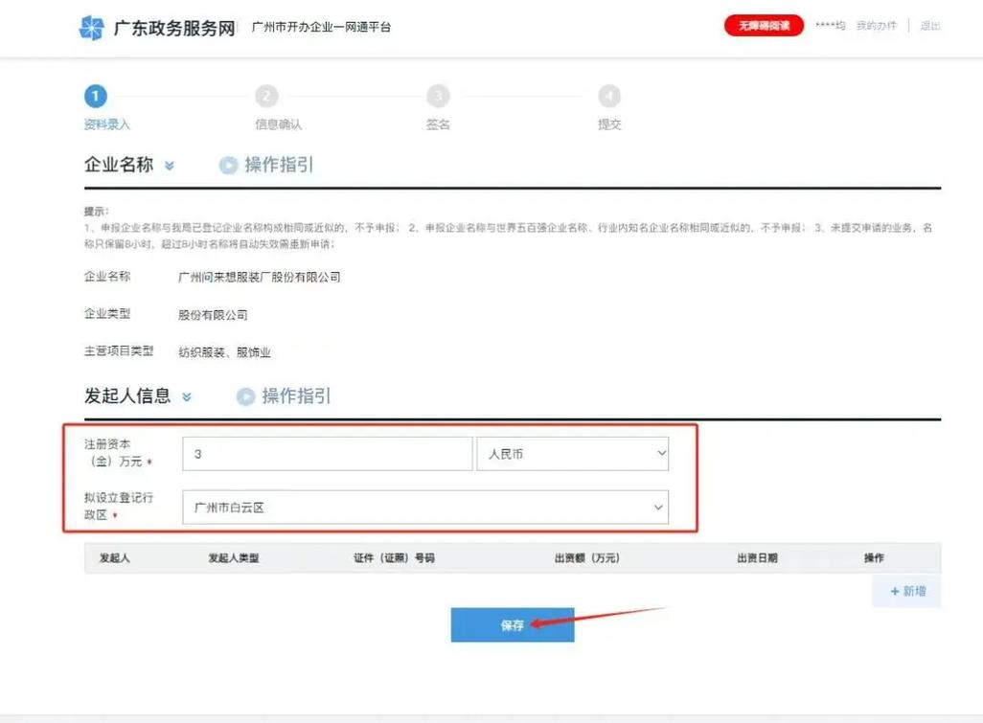Click step 4 circle 提交

609,96
